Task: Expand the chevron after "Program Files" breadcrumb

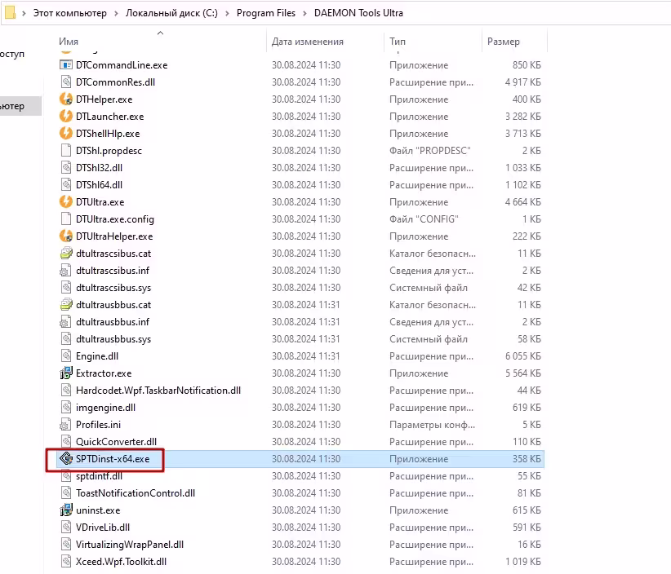Action: coord(304,14)
